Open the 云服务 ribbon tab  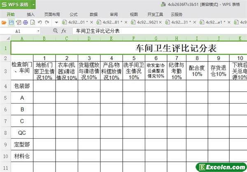(x=177, y=14)
